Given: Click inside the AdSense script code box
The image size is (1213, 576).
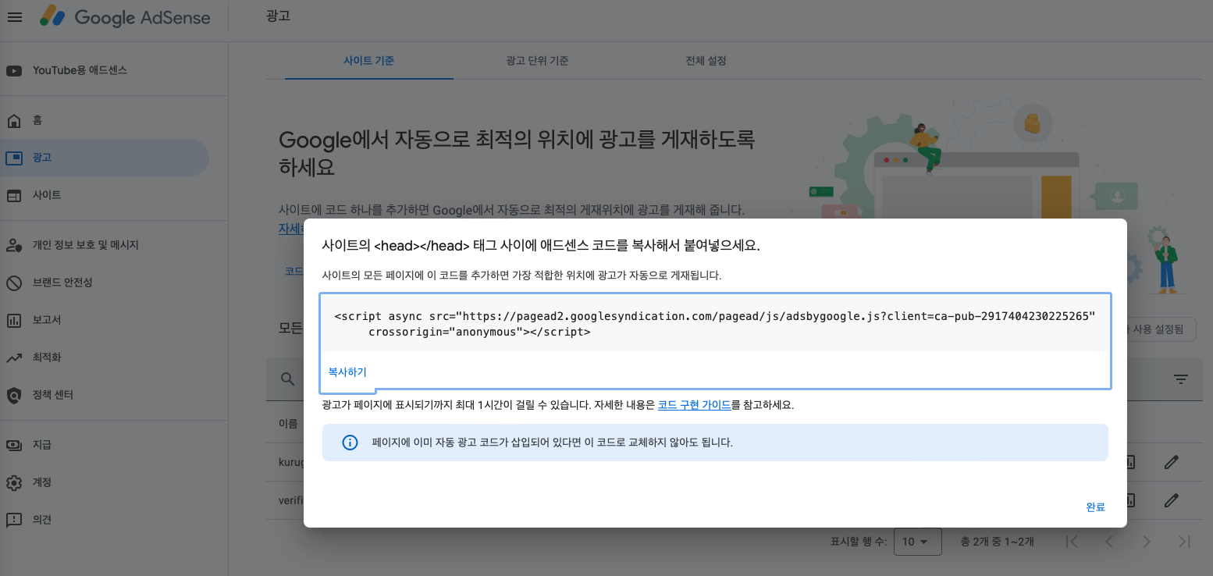Looking at the screenshot, I should point(715,324).
